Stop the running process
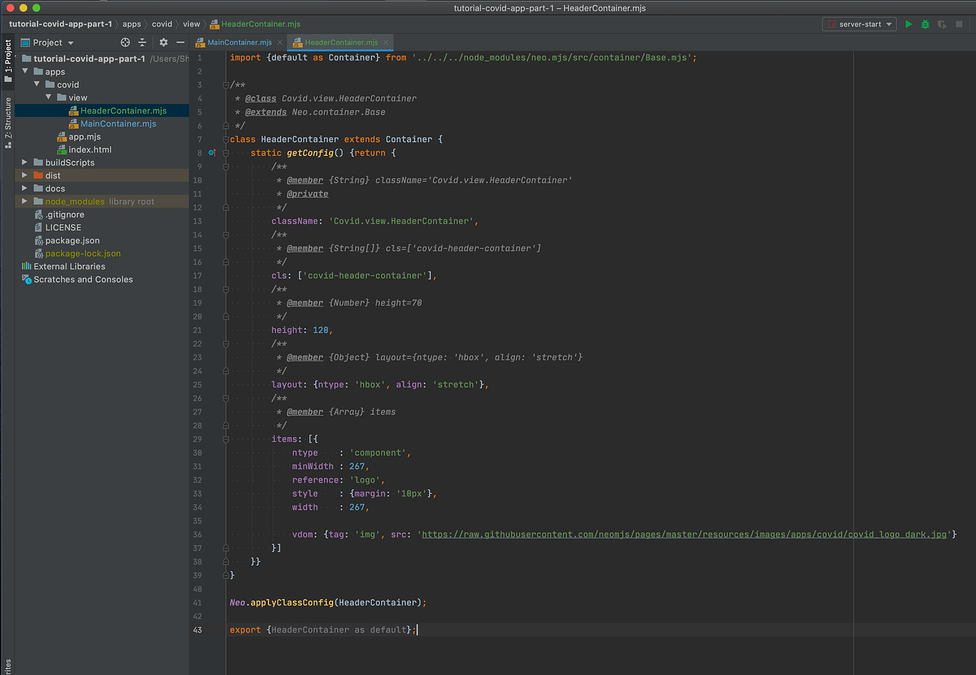Screen dimensions: 976x675 tap(959, 24)
